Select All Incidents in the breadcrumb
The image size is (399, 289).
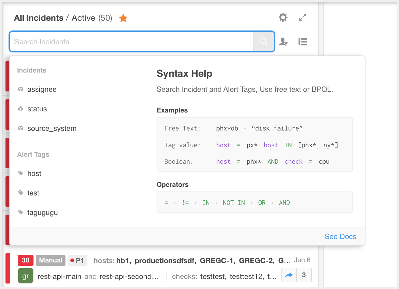[x=38, y=18]
